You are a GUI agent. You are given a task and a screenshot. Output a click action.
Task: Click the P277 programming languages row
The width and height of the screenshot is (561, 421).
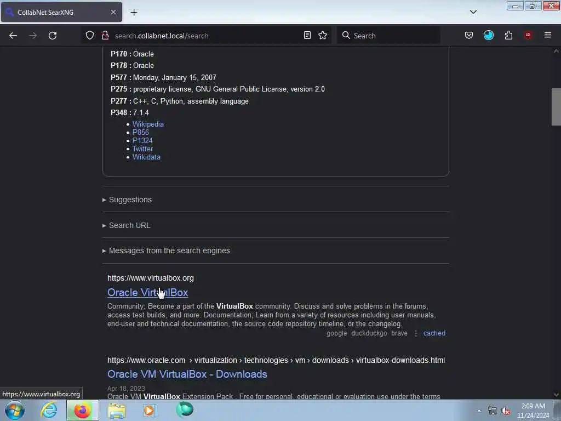(x=180, y=101)
